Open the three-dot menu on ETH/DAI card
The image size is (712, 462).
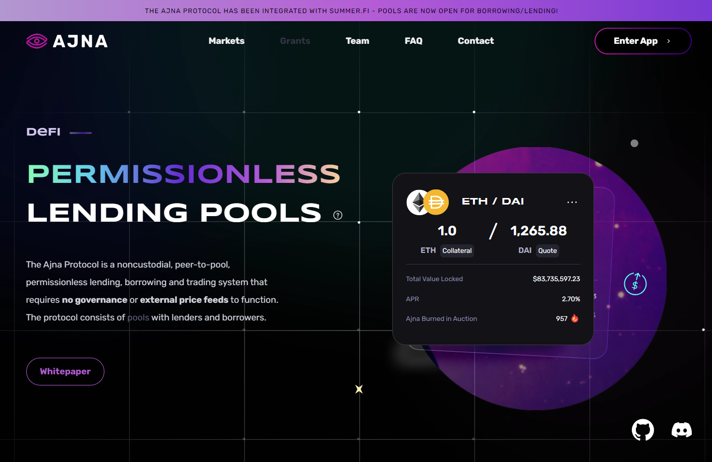[572, 202]
